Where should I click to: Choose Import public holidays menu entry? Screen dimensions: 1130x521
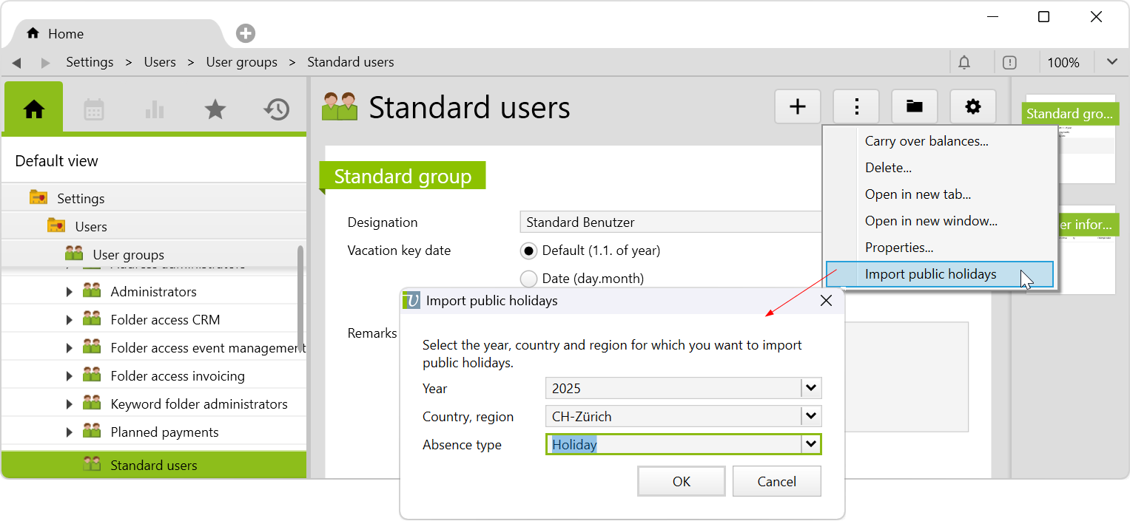tap(930, 274)
